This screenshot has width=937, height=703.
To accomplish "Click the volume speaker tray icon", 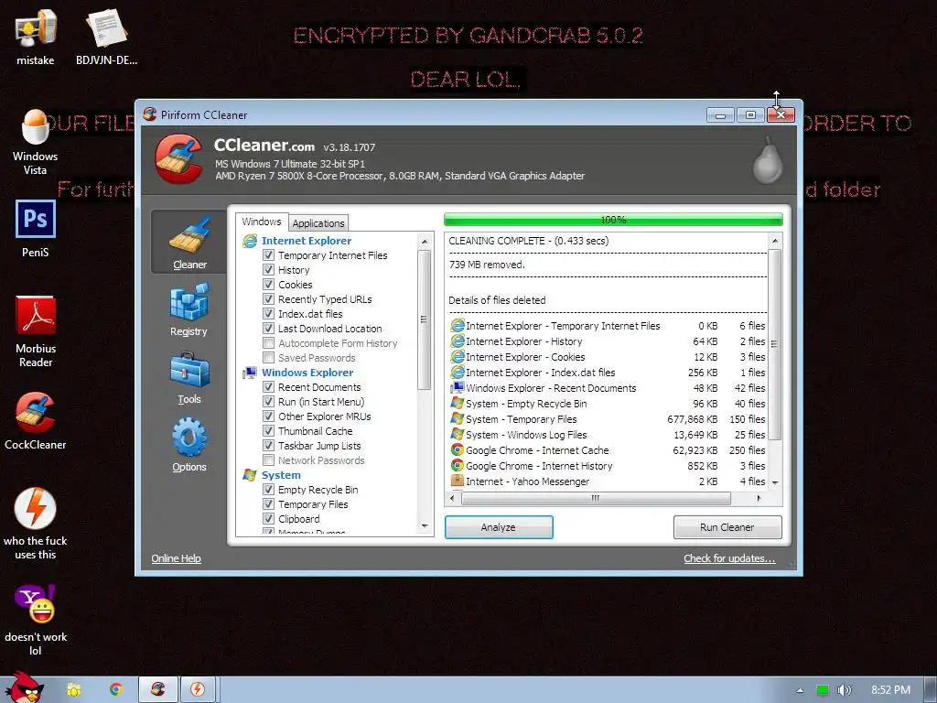I will tap(844, 690).
